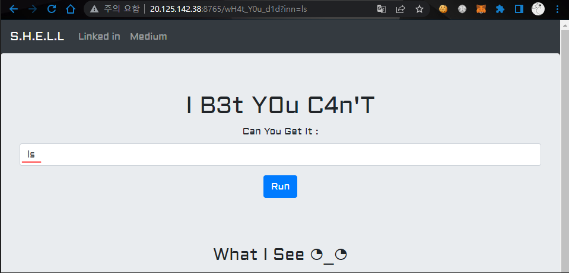
Task: Click the S.H.E.L.L brand link
Action: 37,36
